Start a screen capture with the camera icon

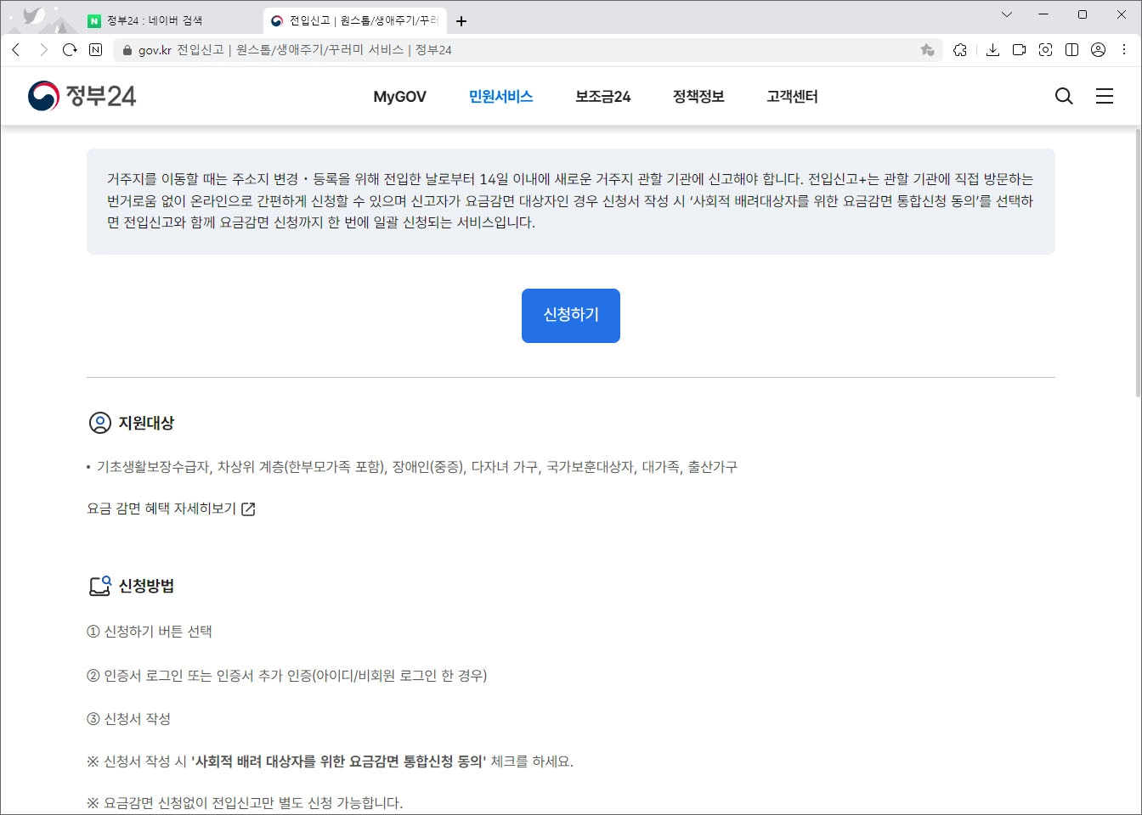[1045, 50]
